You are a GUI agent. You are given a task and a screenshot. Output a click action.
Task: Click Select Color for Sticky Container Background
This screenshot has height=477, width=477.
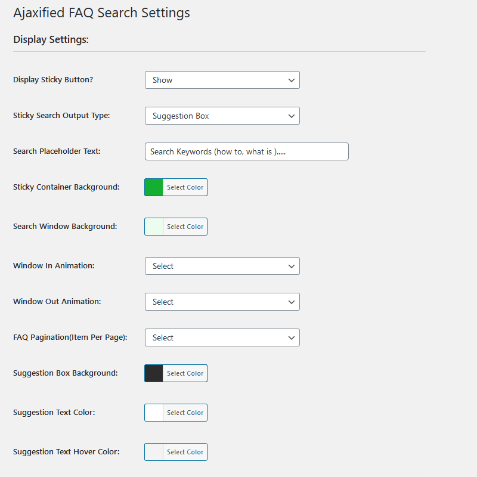coord(185,187)
